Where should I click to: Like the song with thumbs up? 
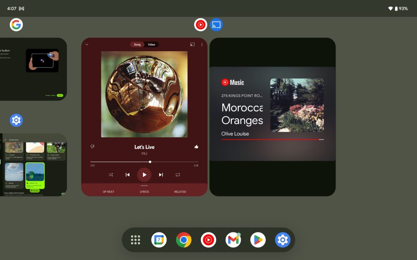tap(196, 147)
